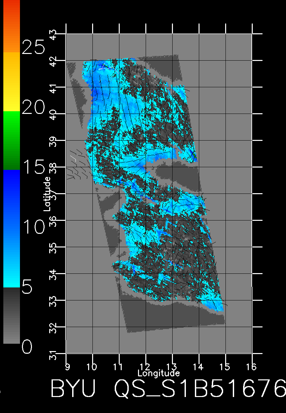Click the longitude tick label "13"
This screenshot has height=413, width=286.
tap(172, 367)
